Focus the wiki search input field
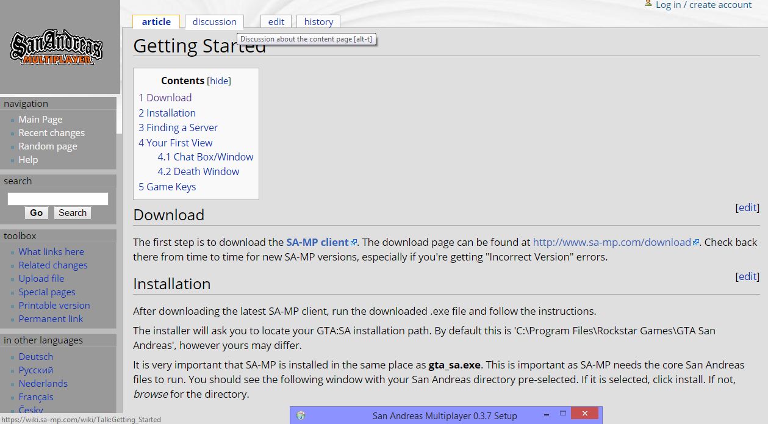Viewport: 768px width, 424px height. coord(58,199)
